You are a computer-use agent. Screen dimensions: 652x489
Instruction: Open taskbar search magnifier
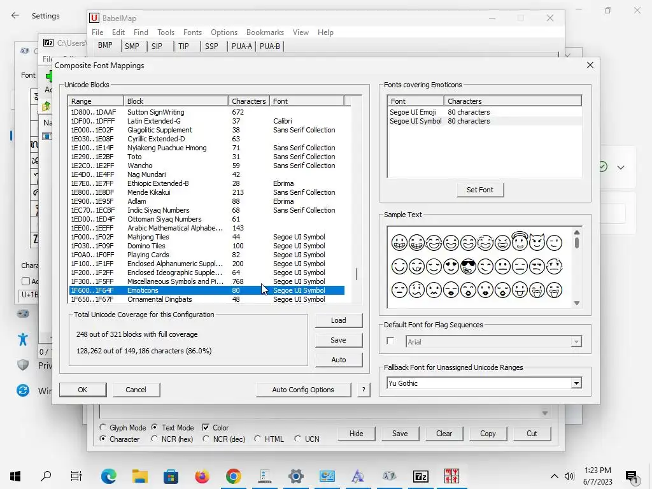(x=46, y=476)
